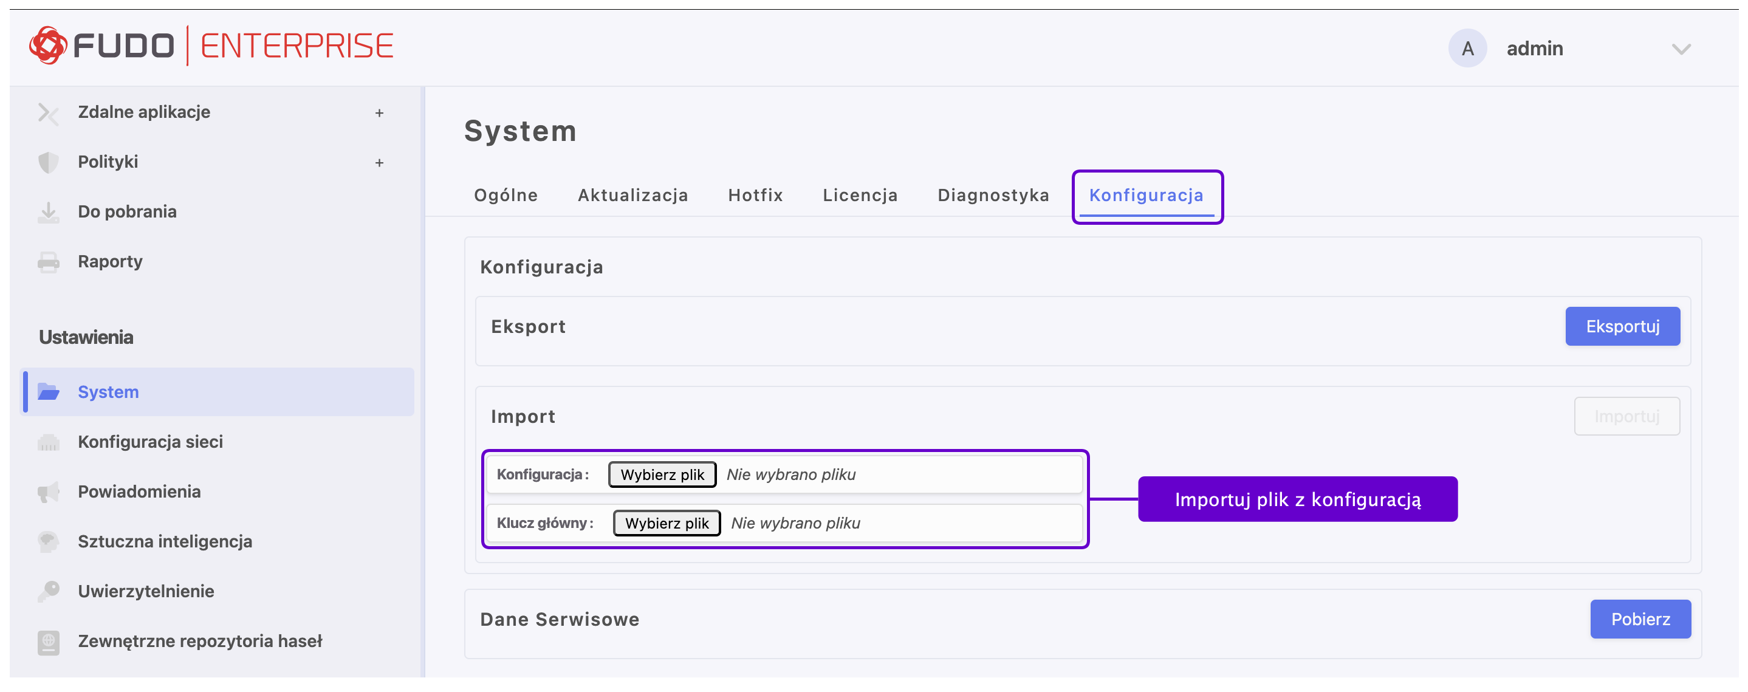Open the admin user dropdown chevron
This screenshot has height=692, width=1748.
tap(1681, 49)
